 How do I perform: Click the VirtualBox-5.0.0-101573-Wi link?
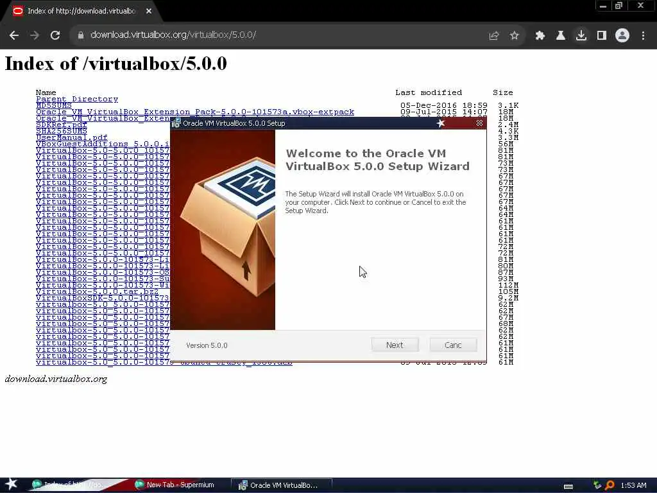coord(103,285)
